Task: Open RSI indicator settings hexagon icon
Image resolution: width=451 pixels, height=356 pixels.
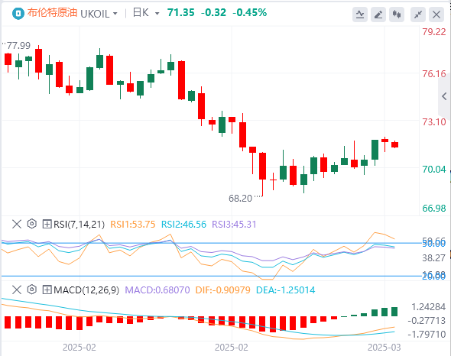Action: click(32, 224)
